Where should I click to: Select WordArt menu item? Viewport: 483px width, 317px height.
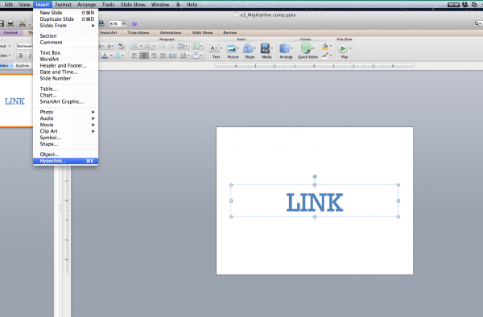click(x=66, y=59)
